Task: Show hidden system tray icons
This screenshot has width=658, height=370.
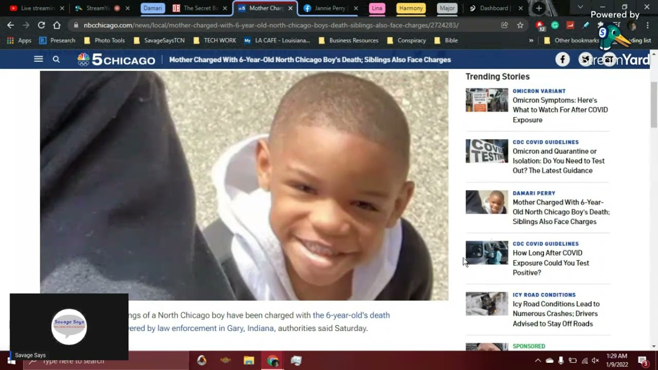Action: click(538, 361)
